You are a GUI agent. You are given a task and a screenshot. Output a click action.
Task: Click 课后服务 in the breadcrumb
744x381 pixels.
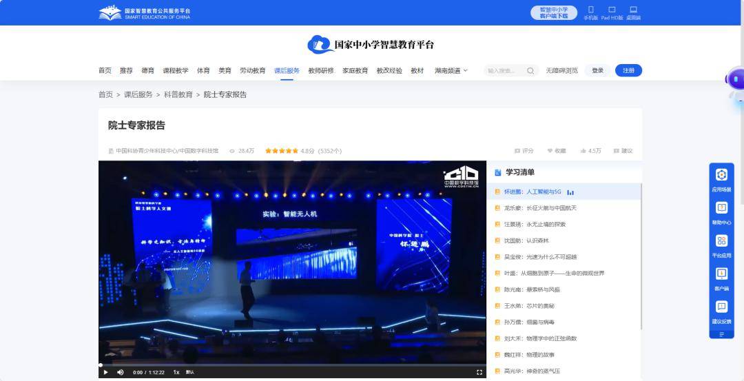(x=138, y=94)
